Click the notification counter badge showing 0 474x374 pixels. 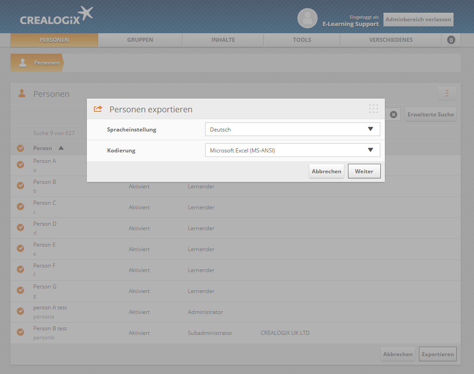click(x=451, y=40)
